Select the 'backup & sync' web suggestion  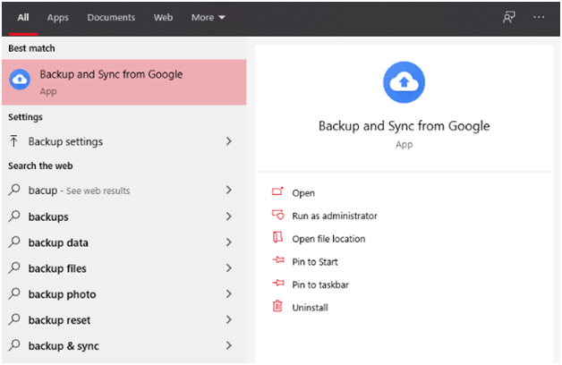(124, 345)
